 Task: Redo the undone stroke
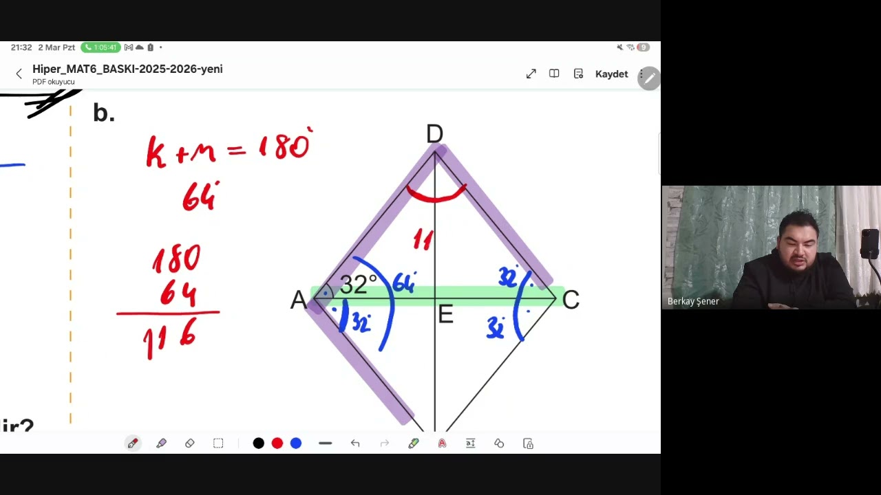click(x=384, y=443)
